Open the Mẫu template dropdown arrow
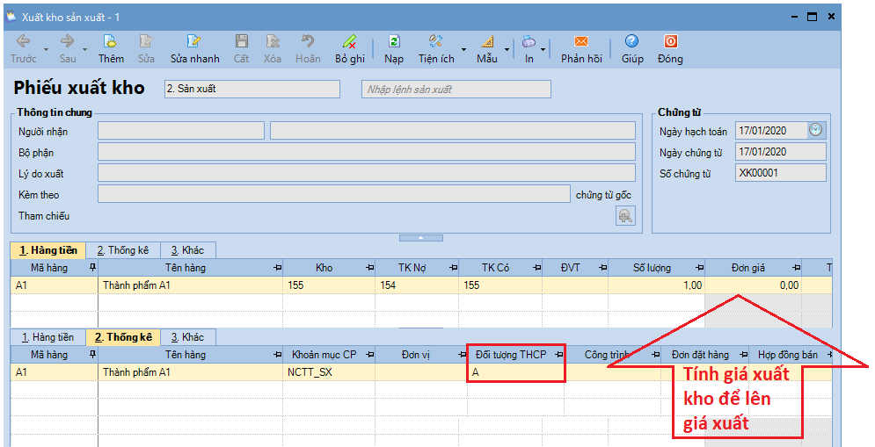875x447 pixels. tap(507, 49)
